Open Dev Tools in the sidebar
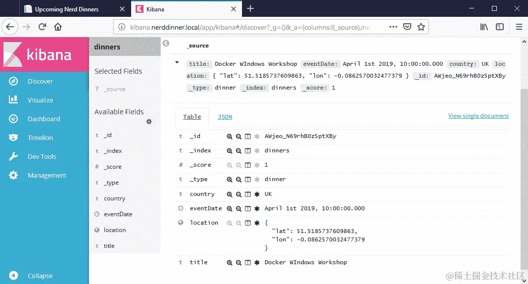Viewport: 528px width, 284px height. [42, 157]
